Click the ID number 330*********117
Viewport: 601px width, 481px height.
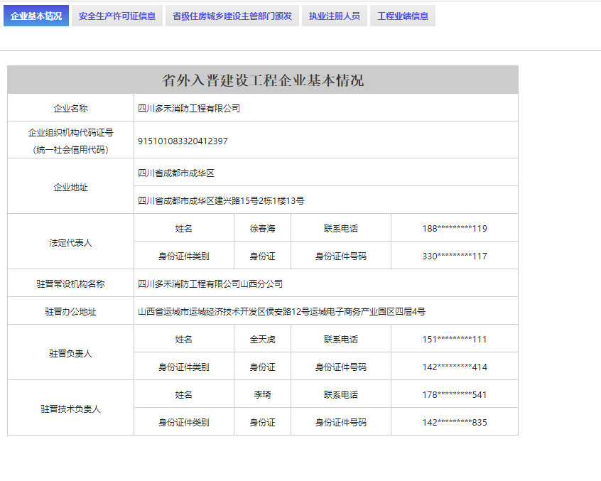tap(454, 256)
